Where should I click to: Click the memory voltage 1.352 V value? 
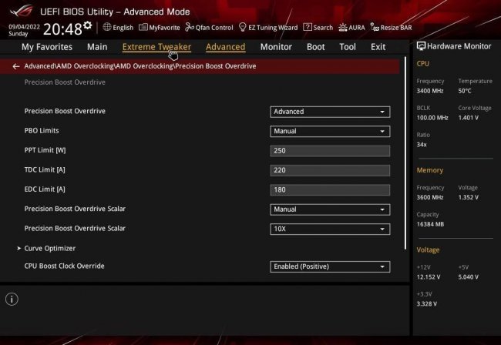[469, 197]
